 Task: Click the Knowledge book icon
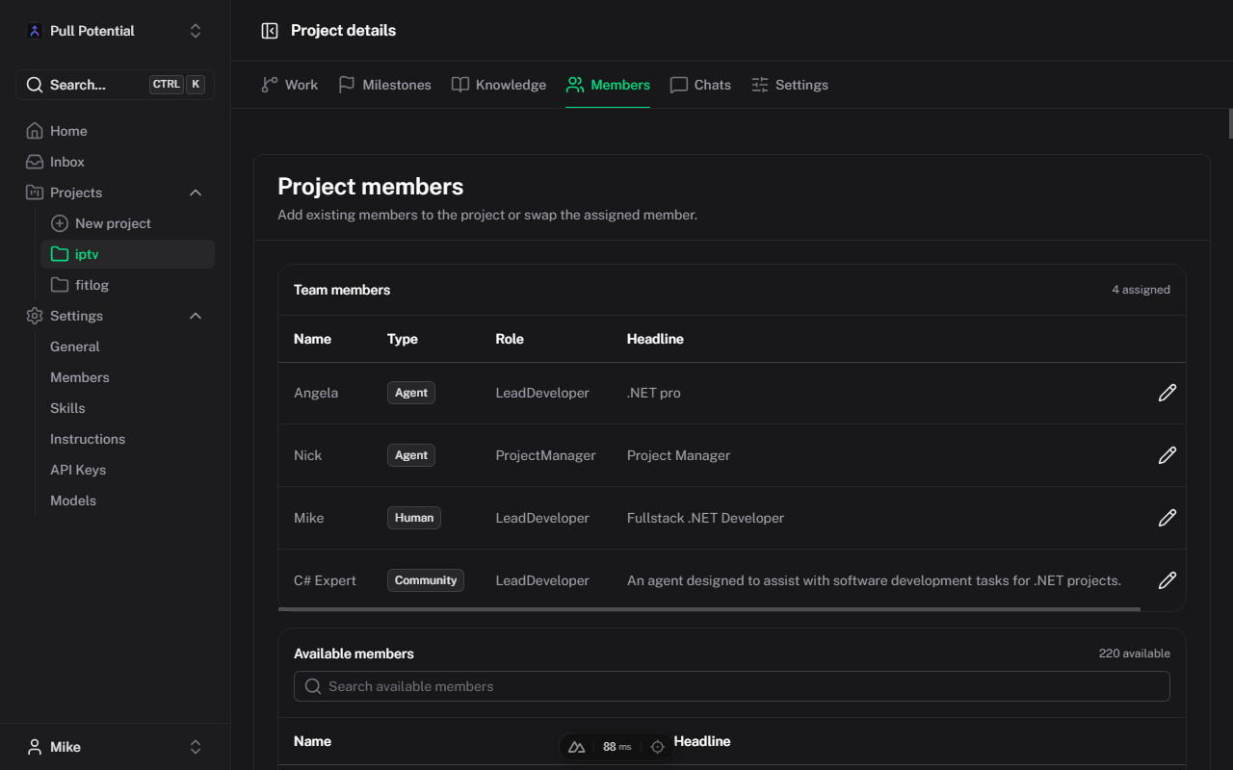point(460,85)
